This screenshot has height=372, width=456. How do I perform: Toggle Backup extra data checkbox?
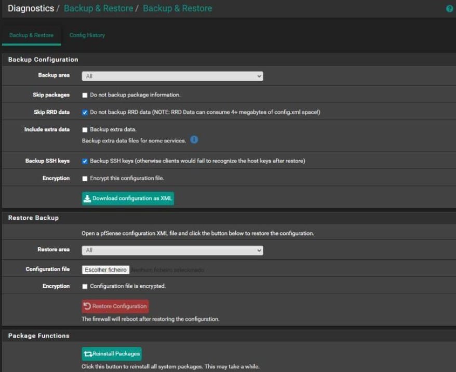85,130
